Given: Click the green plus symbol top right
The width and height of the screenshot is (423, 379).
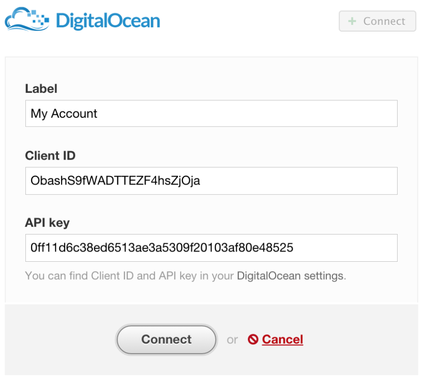Looking at the screenshot, I should (x=352, y=21).
